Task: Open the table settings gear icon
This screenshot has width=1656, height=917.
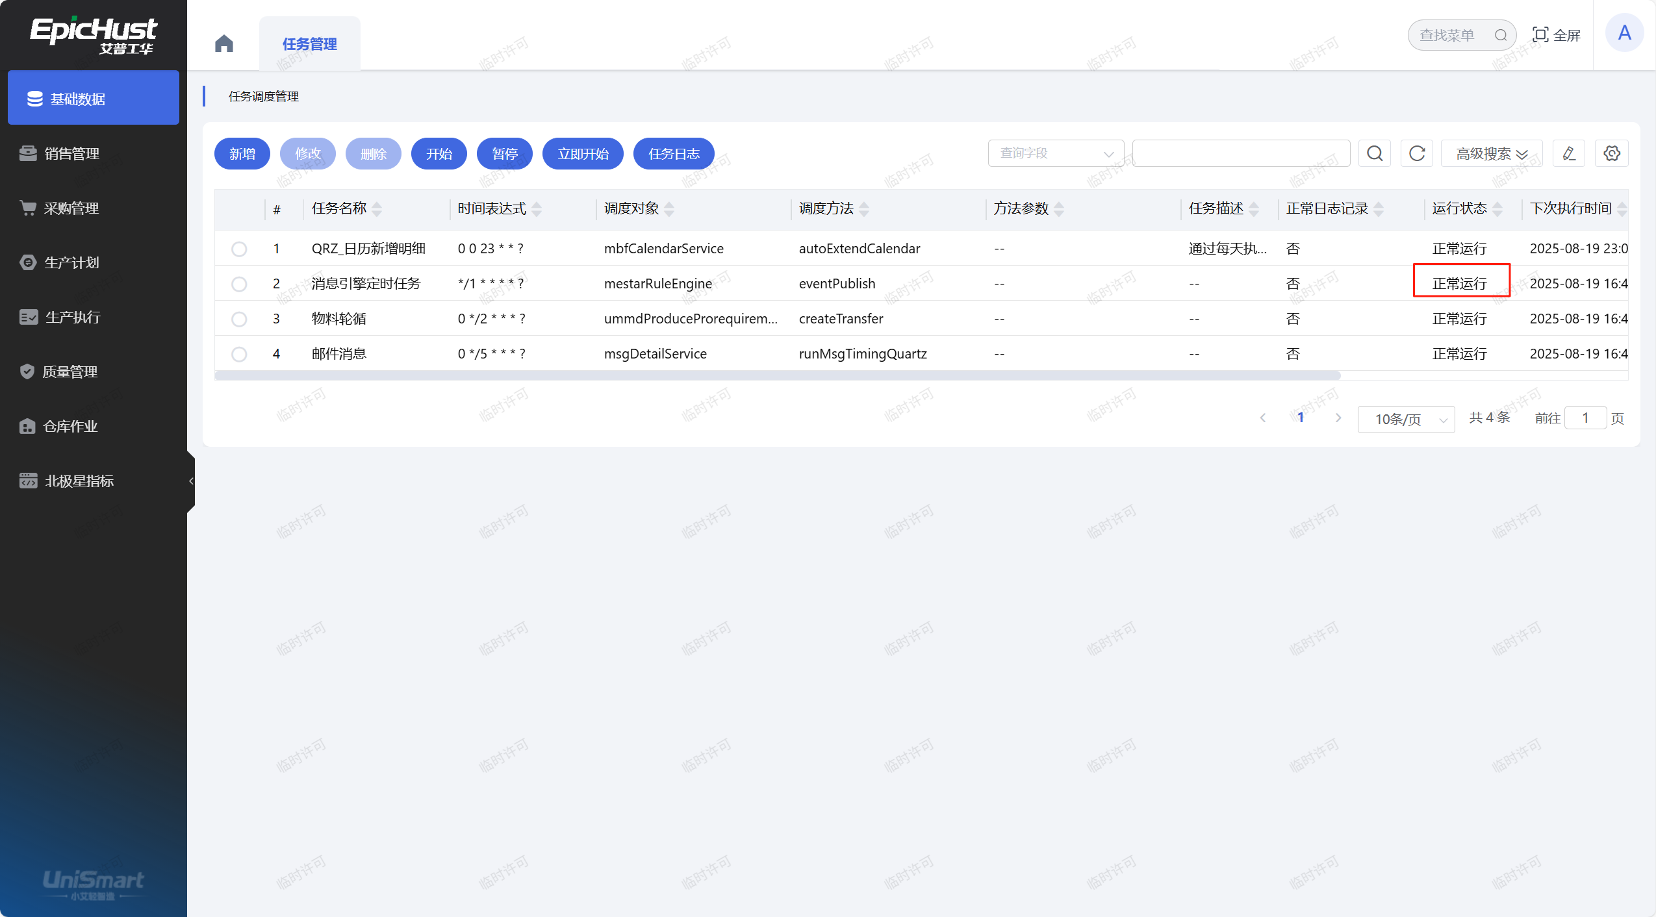Action: (x=1611, y=153)
